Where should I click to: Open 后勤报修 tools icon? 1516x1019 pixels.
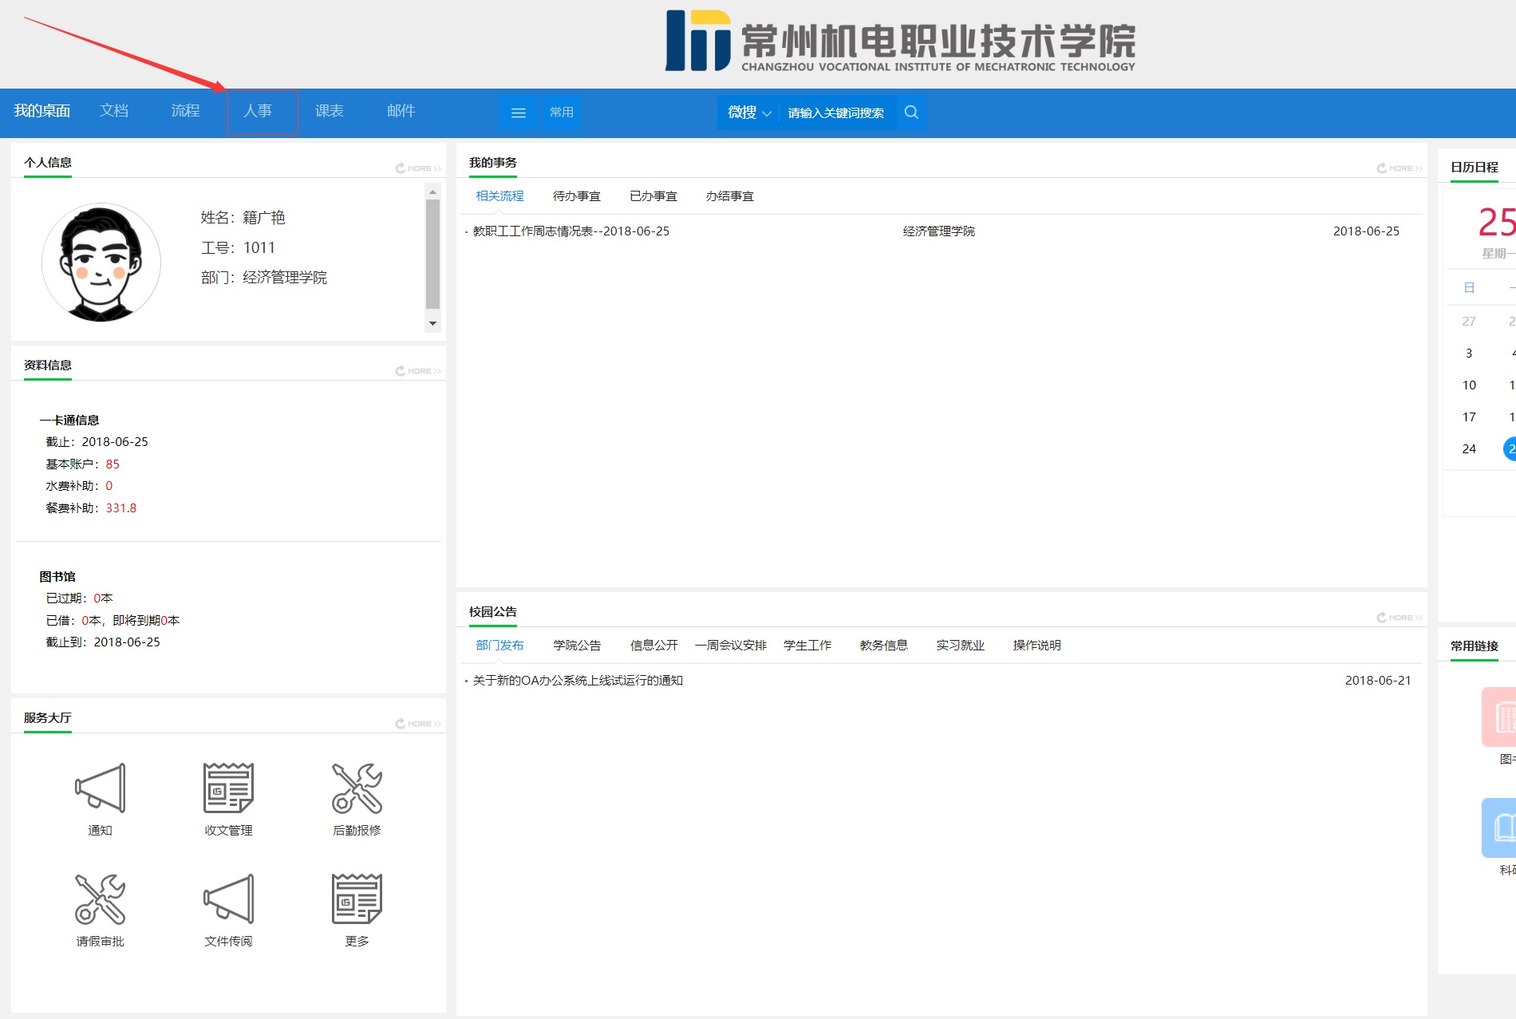tap(357, 788)
